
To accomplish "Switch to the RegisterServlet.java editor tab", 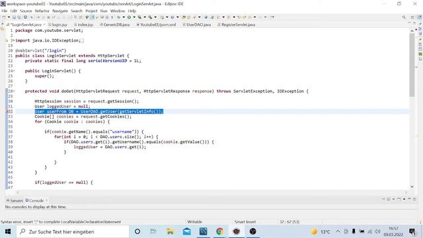I will point(237,24).
